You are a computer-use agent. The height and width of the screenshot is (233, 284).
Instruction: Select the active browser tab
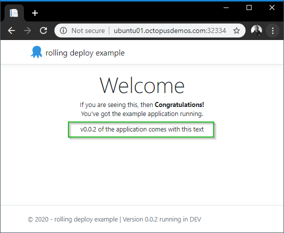tap(14, 13)
